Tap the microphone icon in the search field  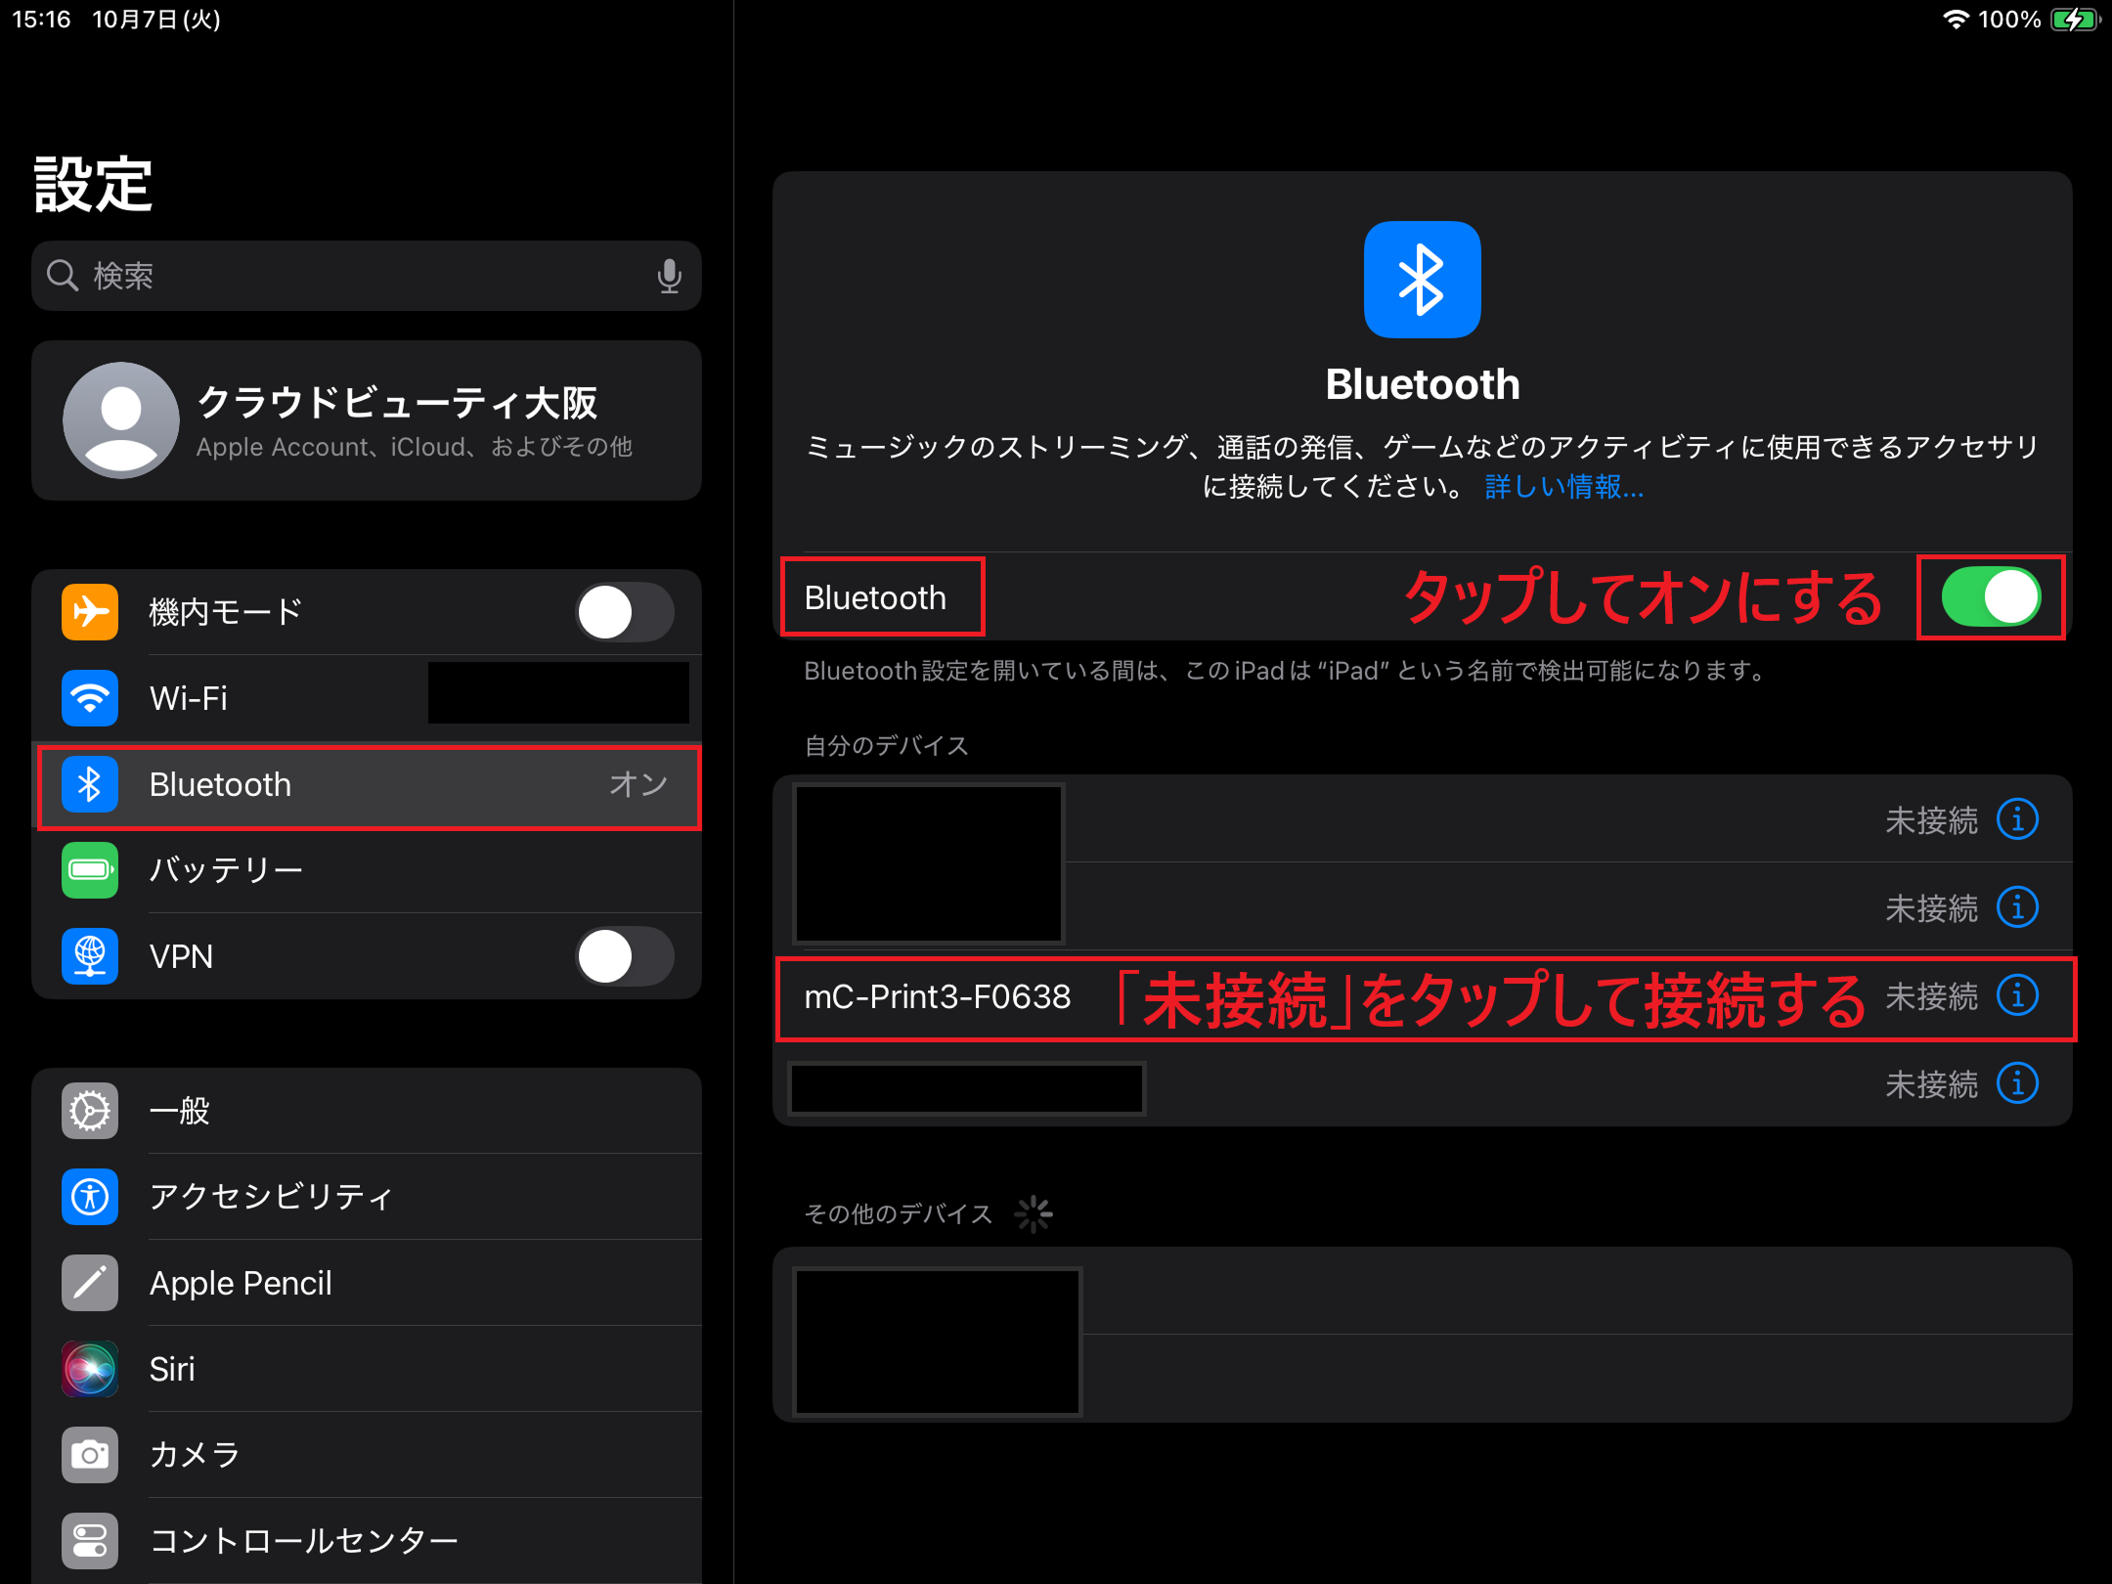tap(669, 276)
